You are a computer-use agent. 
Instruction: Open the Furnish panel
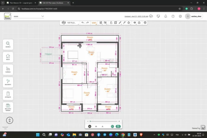[8, 70]
